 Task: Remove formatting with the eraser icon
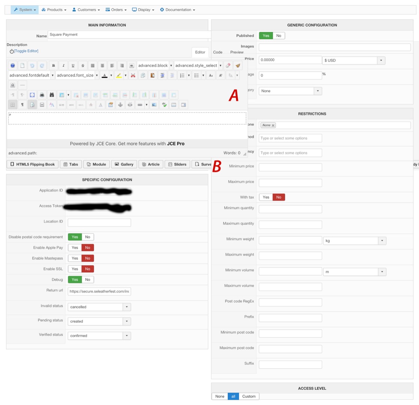tap(228, 66)
